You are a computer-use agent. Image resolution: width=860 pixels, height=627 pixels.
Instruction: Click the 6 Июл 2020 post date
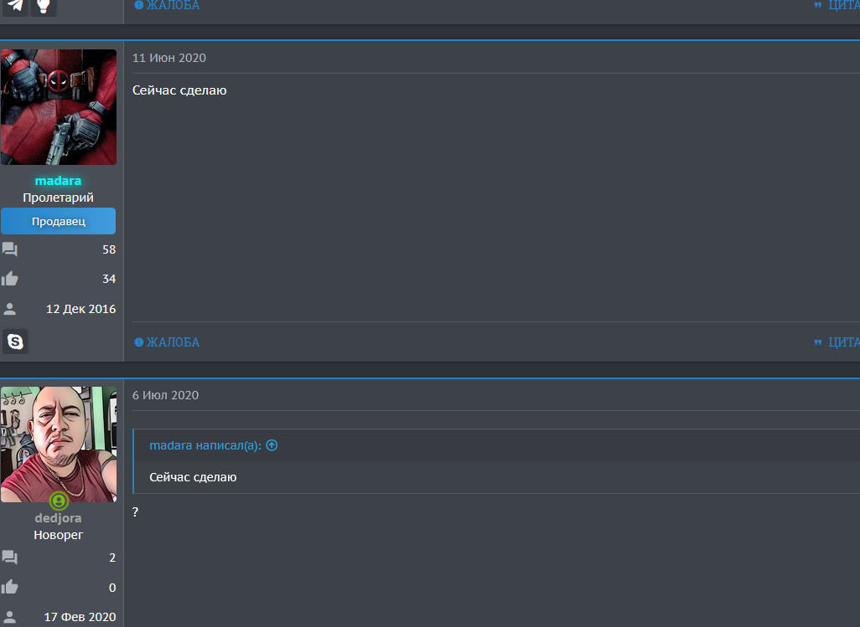pyautogui.click(x=166, y=395)
